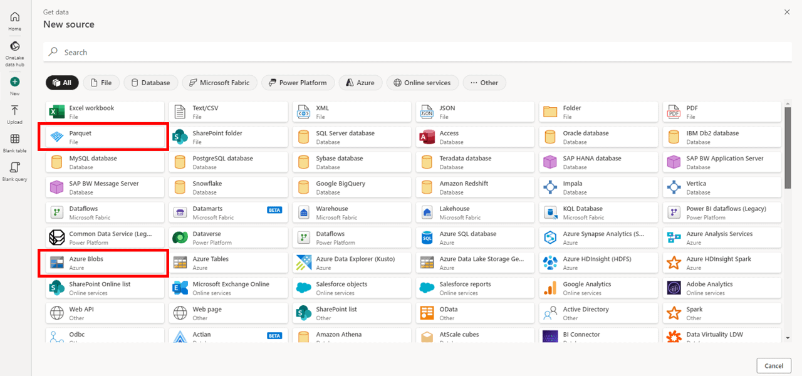
Task: Click in the Search sources field
Action: [417, 52]
